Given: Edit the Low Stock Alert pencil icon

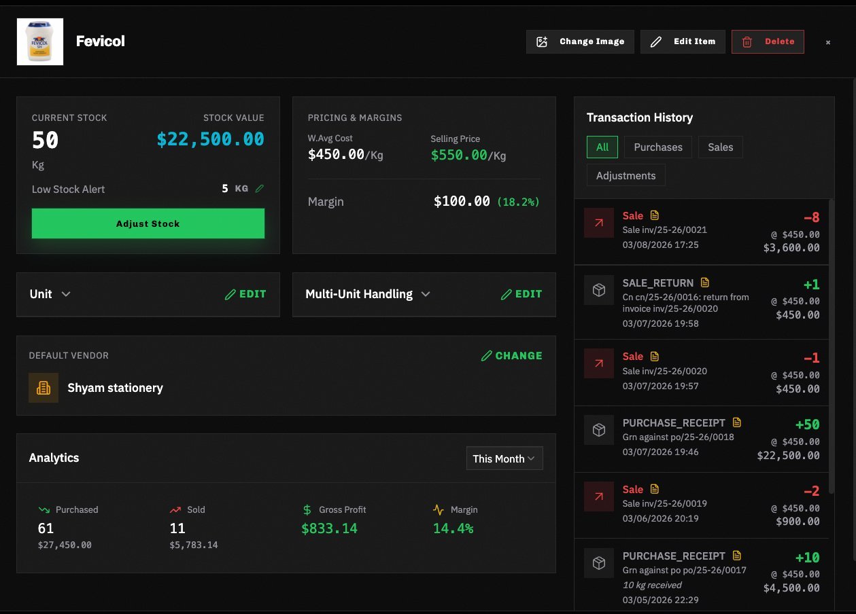Looking at the screenshot, I should [x=259, y=189].
